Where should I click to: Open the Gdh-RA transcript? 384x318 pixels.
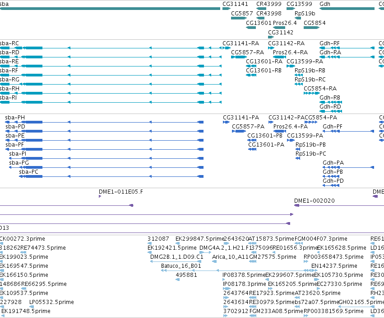coord(347,57)
